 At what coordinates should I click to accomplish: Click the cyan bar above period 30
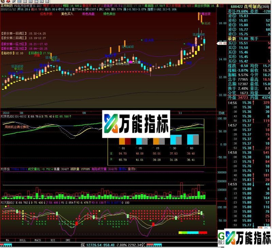click(x=173, y=140)
